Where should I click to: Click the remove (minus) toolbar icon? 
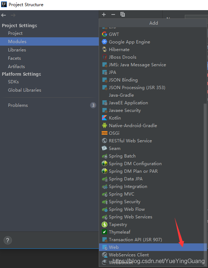(113, 14)
